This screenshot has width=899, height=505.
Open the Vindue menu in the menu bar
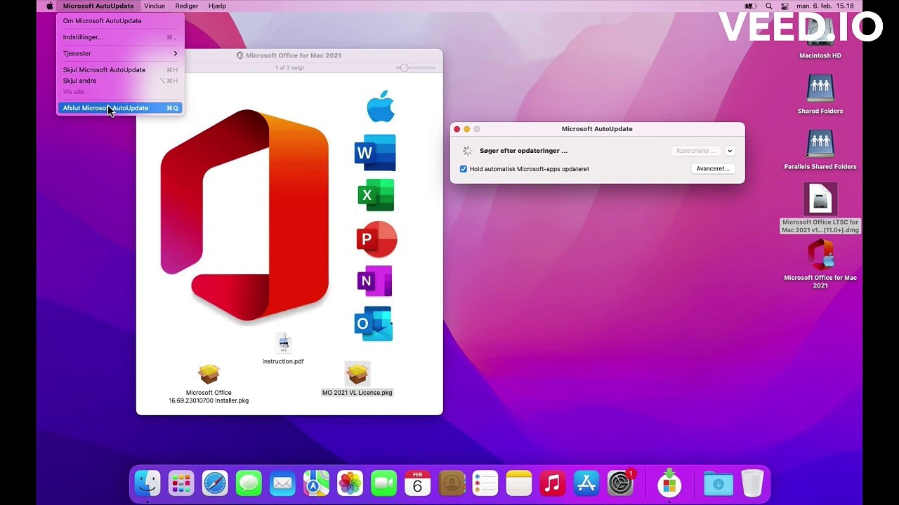(155, 6)
